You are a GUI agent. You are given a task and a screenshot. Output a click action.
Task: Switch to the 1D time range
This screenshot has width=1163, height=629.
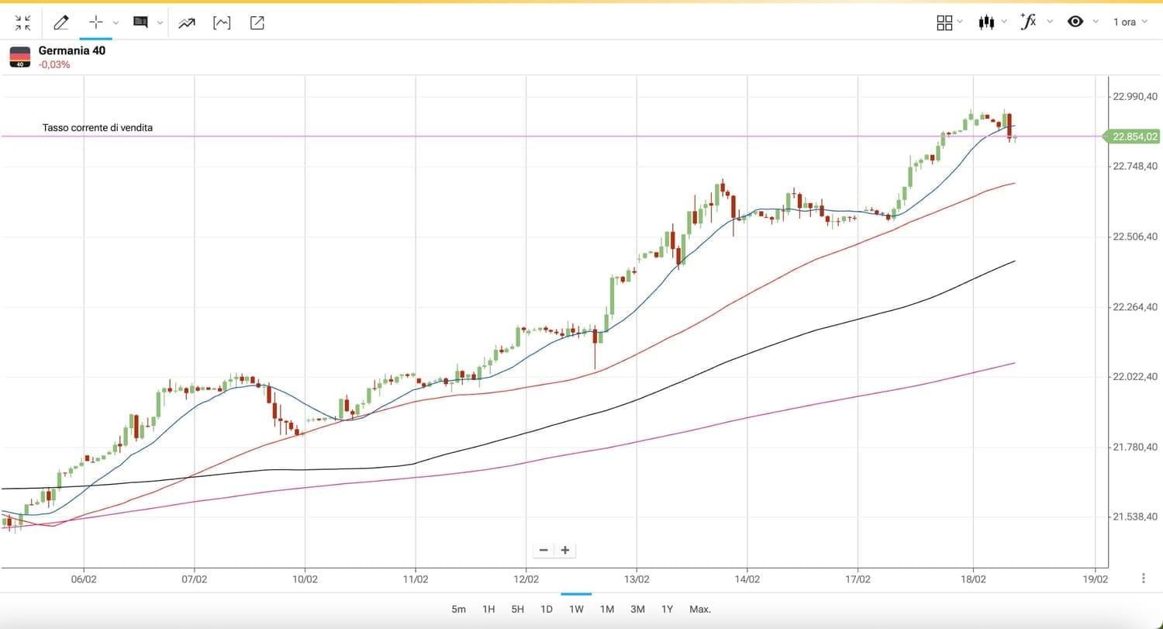point(547,609)
